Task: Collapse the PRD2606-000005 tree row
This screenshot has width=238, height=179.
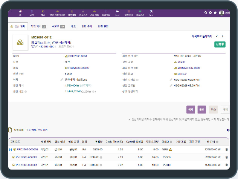Action: [x=11, y=150]
